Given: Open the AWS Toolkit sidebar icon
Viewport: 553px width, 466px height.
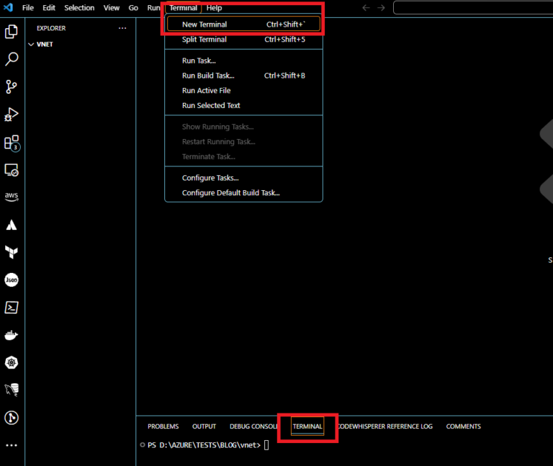Looking at the screenshot, I should point(12,197).
